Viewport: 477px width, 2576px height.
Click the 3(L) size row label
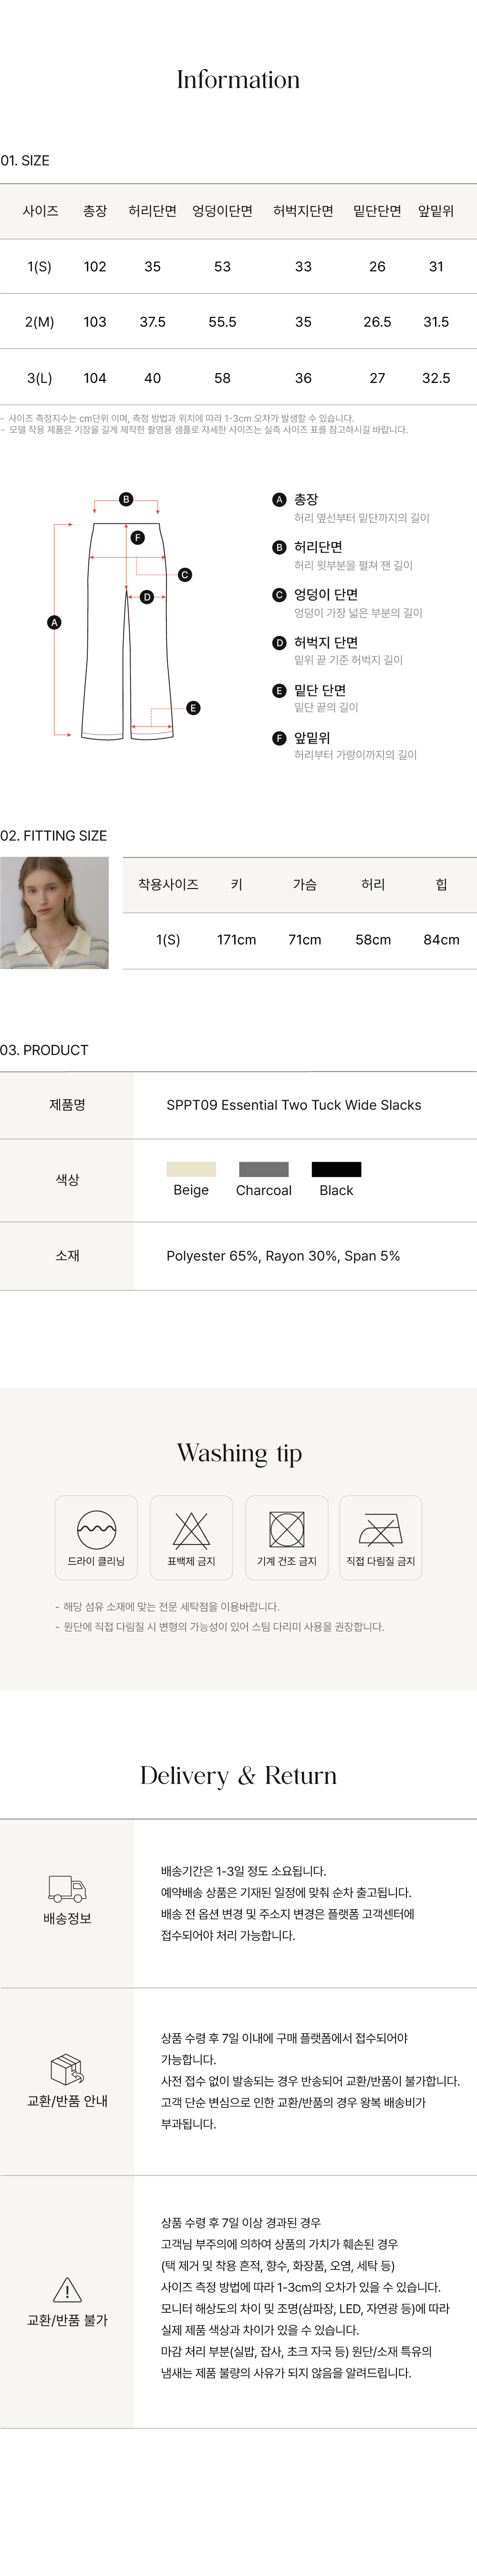tap(39, 378)
